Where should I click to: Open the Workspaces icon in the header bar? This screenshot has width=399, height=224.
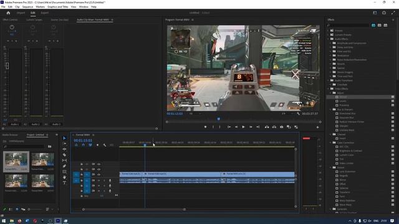[375, 12]
